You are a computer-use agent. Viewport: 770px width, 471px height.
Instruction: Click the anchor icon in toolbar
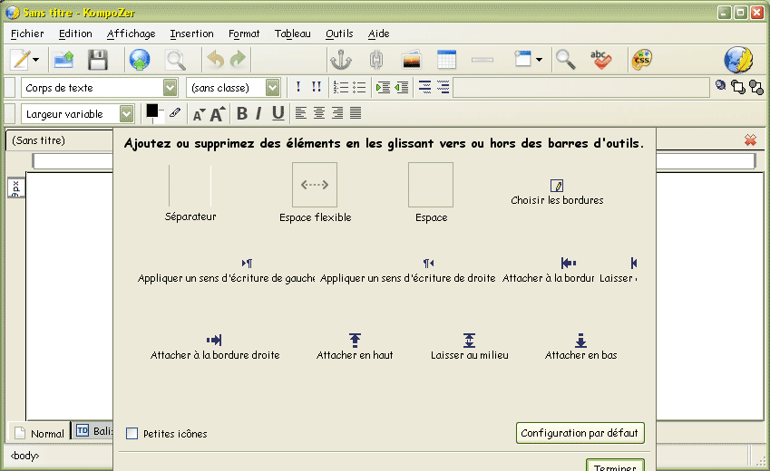pyautogui.click(x=339, y=61)
